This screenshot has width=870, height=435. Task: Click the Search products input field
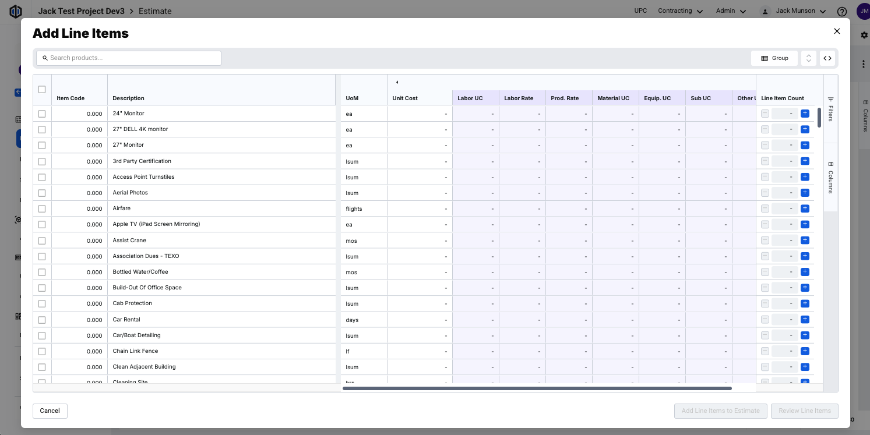[129, 58]
